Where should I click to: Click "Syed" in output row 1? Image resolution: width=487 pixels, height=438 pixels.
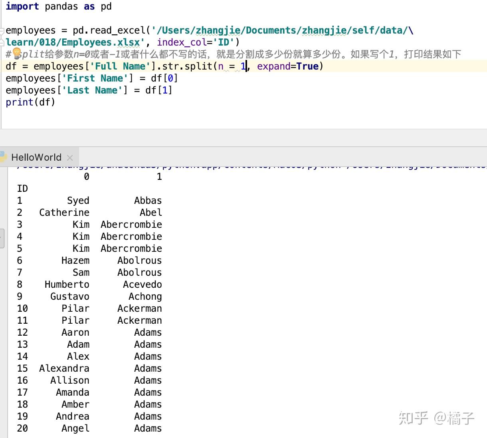(x=78, y=201)
